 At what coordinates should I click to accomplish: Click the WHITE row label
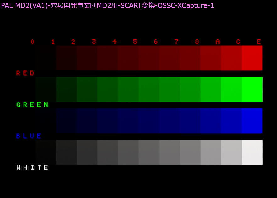tap(32, 168)
